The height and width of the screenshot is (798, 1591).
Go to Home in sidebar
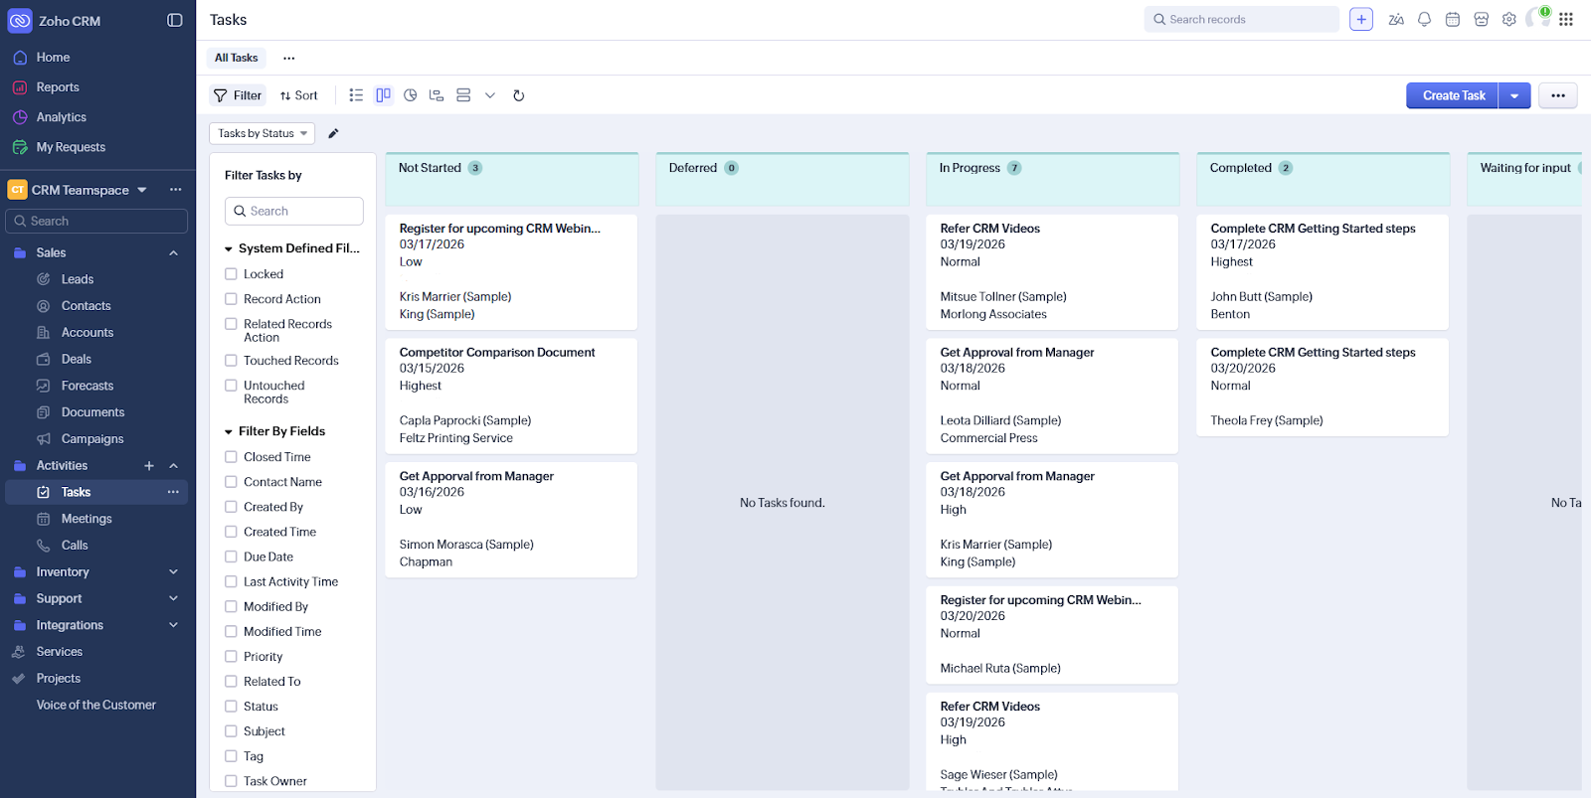[53, 58]
